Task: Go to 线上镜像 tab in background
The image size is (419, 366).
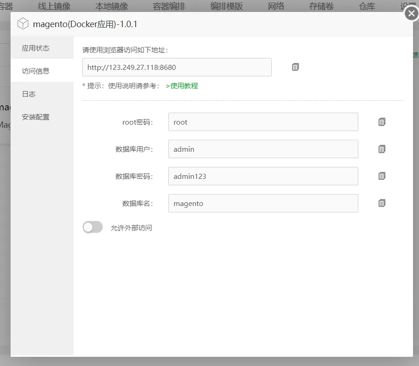Action: pos(54,6)
